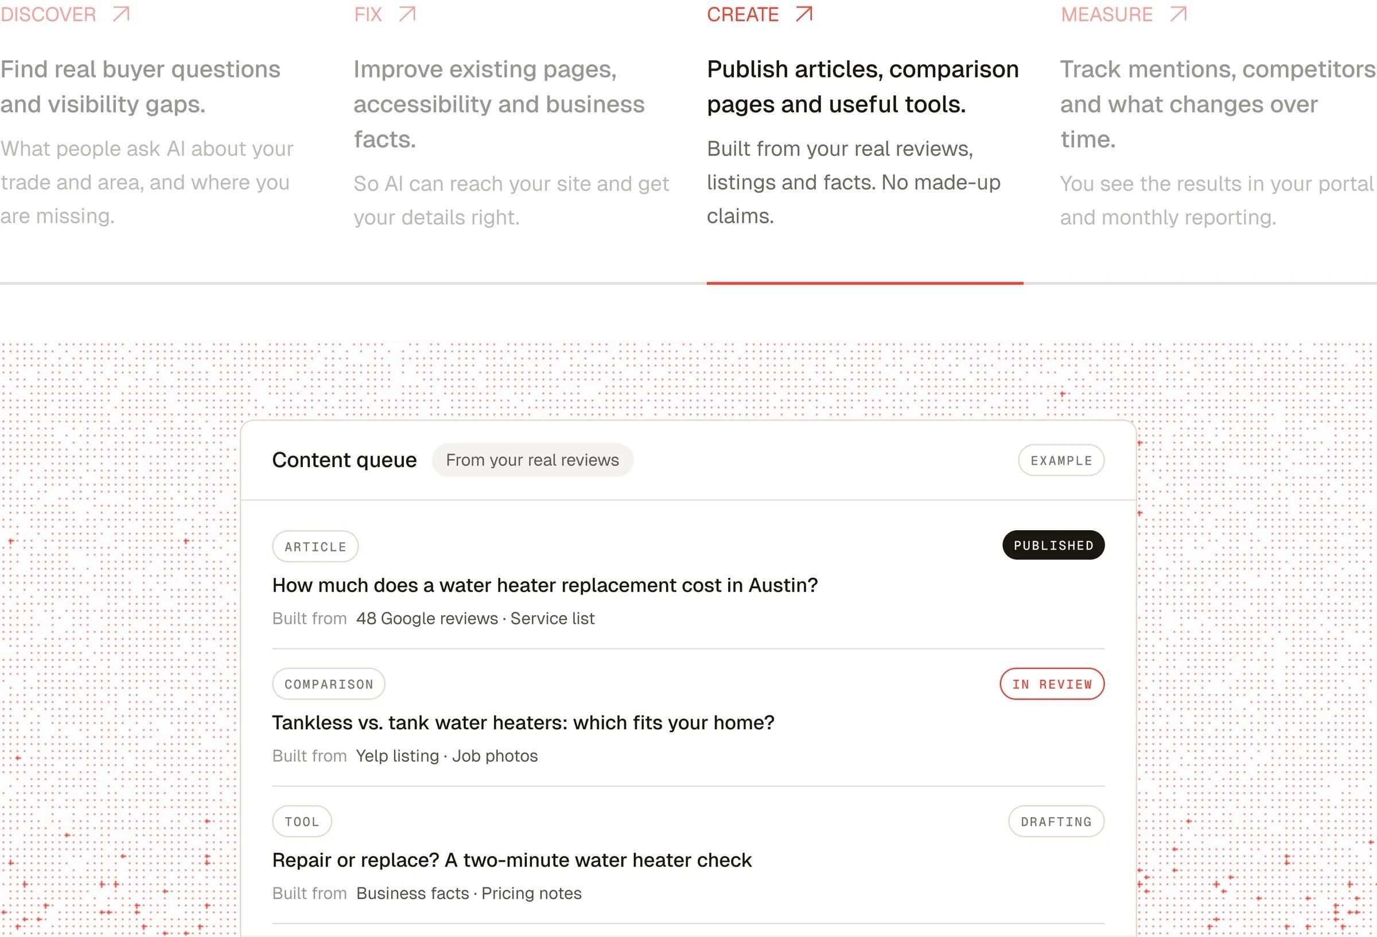Switch to the MEASURE tab label
1377x937 pixels.
point(1107,14)
